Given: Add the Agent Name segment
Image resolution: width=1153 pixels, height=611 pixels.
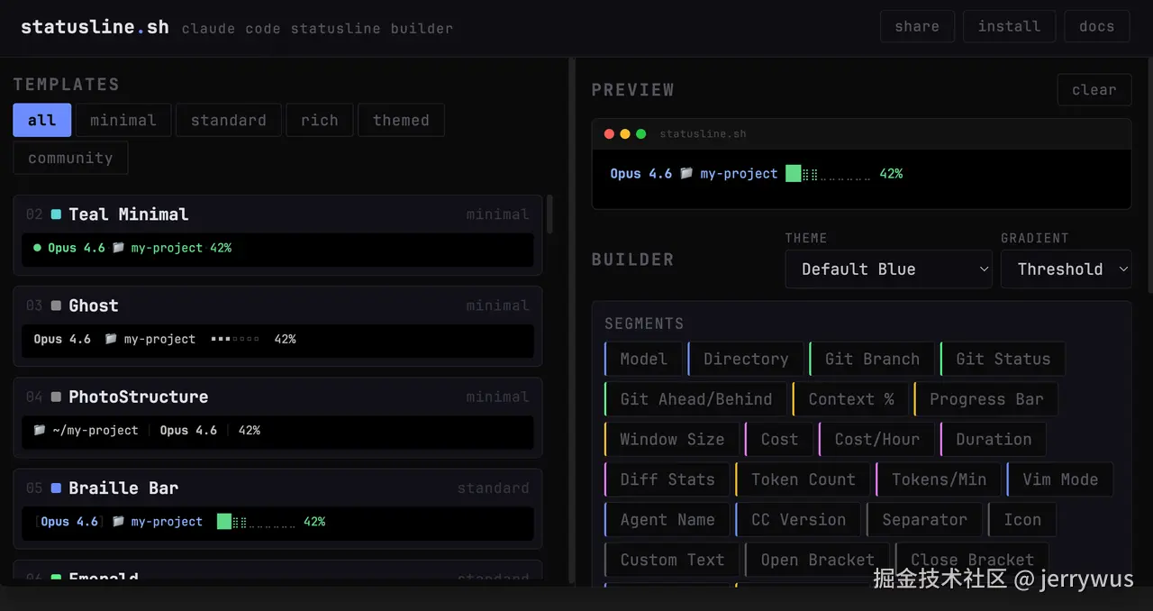Looking at the screenshot, I should pyautogui.click(x=667, y=520).
